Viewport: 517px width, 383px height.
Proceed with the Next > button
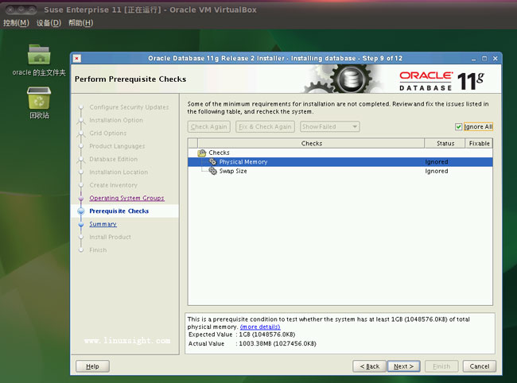click(403, 366)
